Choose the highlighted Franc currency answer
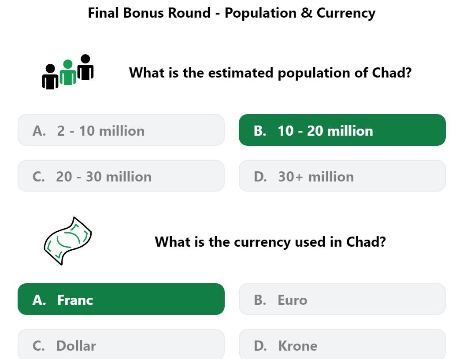 point(121,299)
